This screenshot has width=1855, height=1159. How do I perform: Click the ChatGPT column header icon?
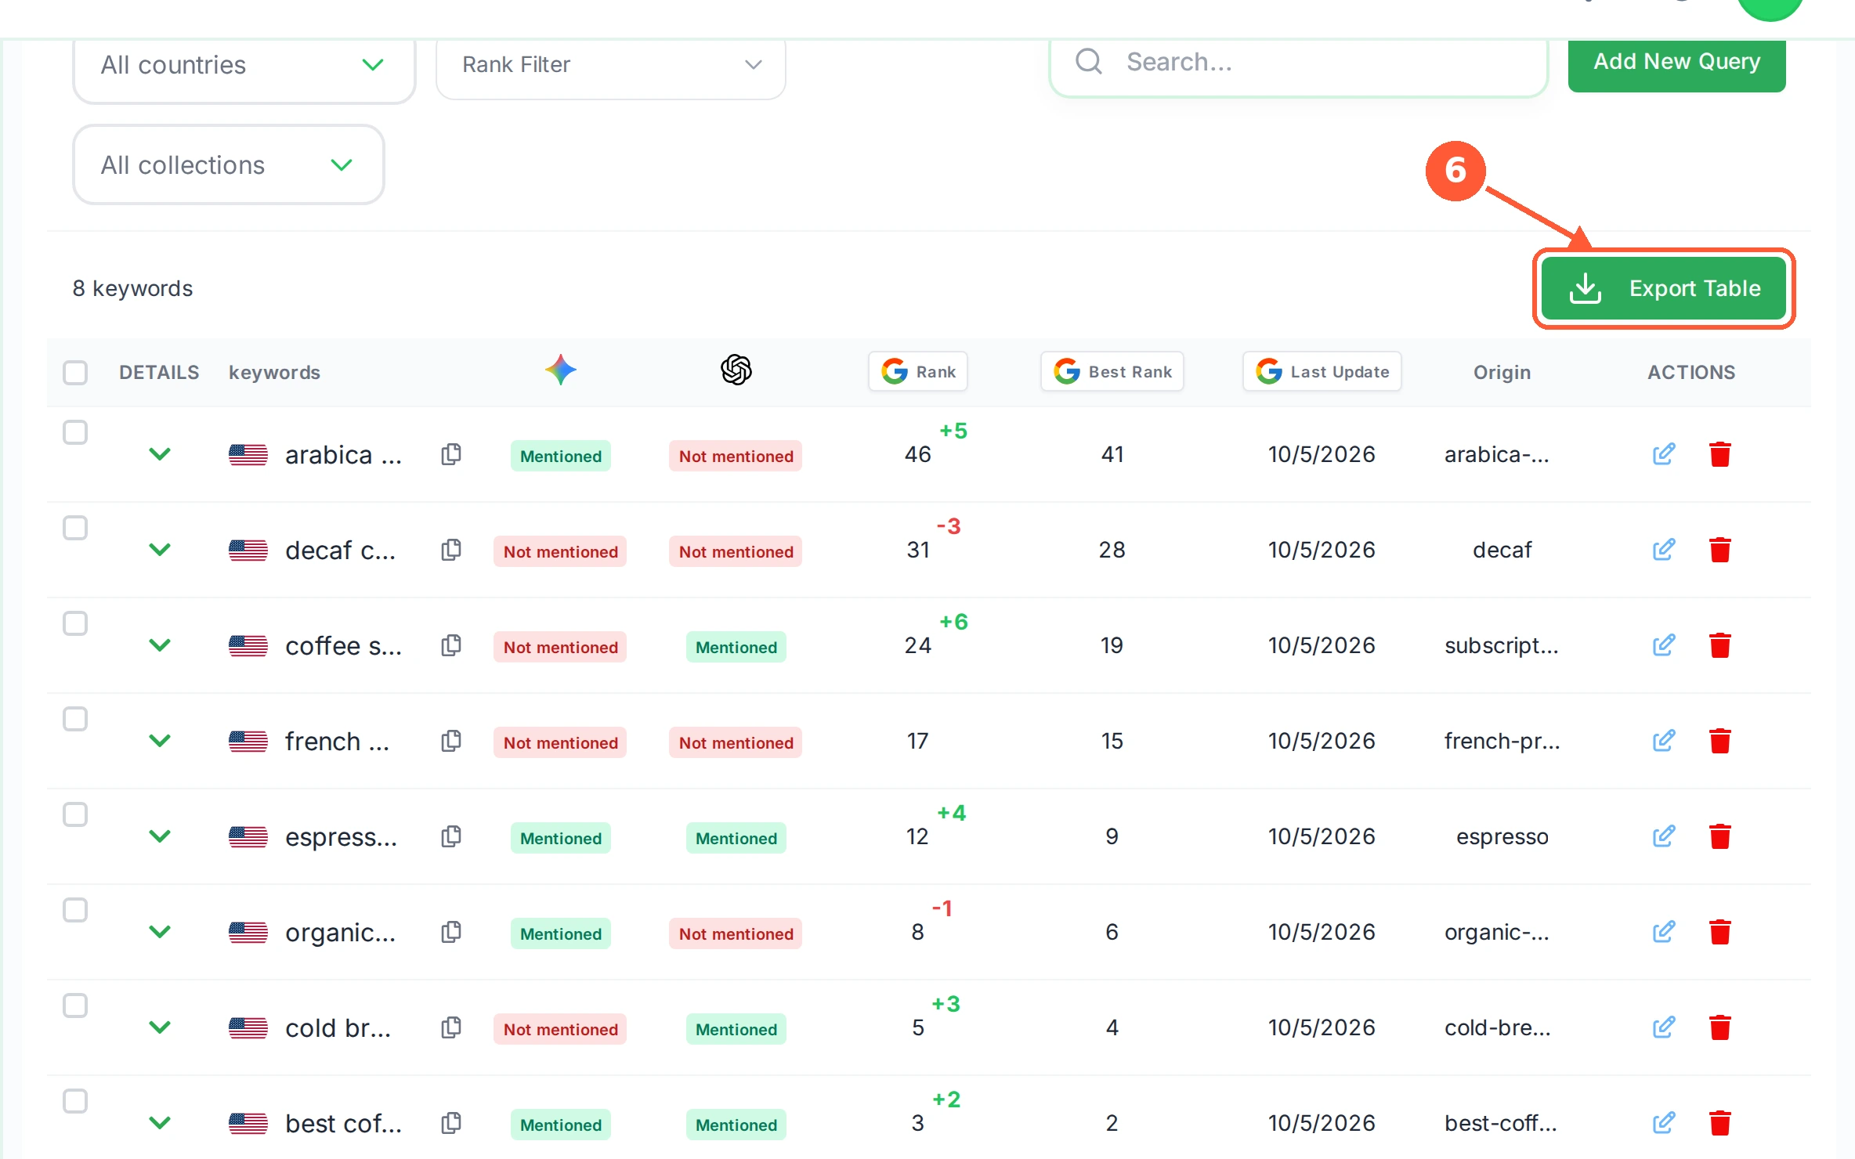(736, 370)
